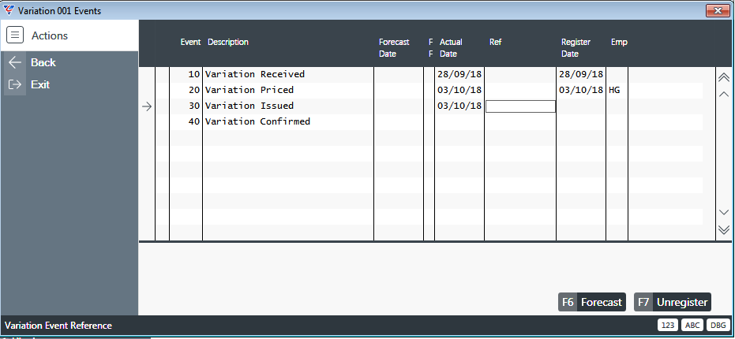
Task: Select the 123 numeric input mode indicator
Action: click(x=668, y=326)
